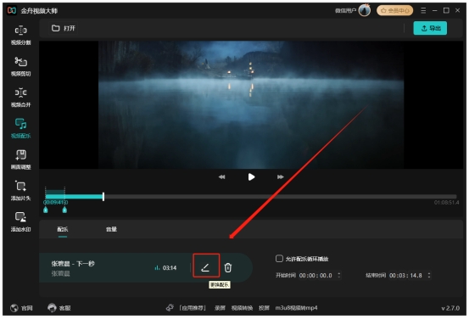Screen dimensions: 469x319
Task: Click the video timeline progress bar
Action: (x=251, y=197)
